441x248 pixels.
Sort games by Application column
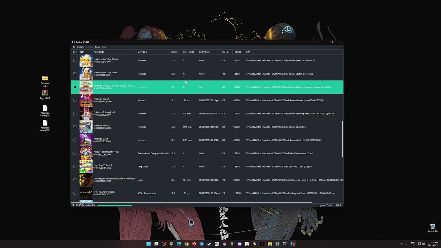[x=115, y=52]
